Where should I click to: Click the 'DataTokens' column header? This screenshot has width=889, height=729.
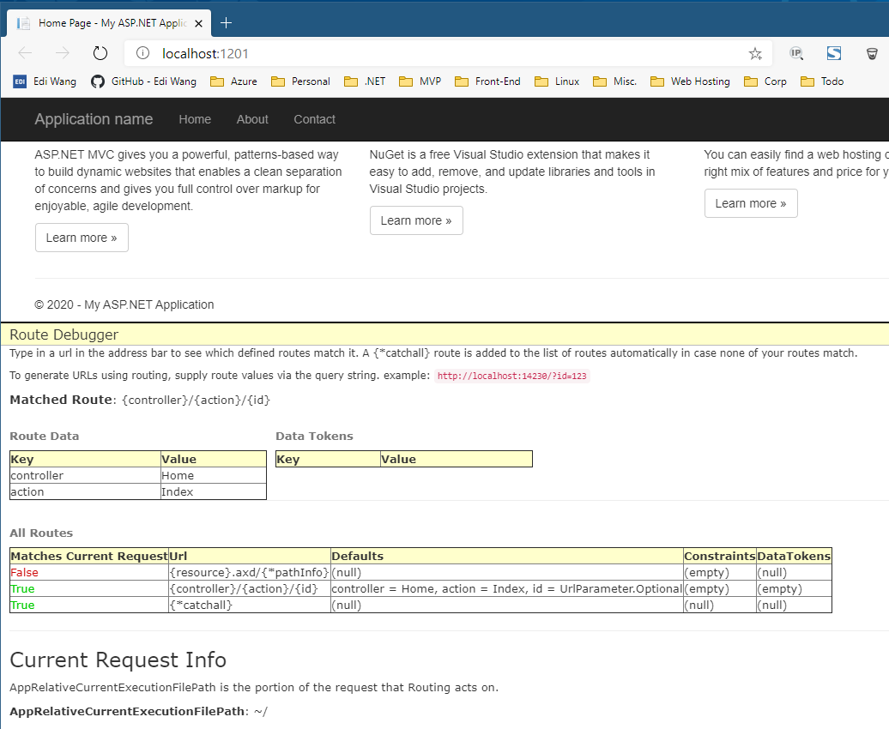(x=794, y=556)
